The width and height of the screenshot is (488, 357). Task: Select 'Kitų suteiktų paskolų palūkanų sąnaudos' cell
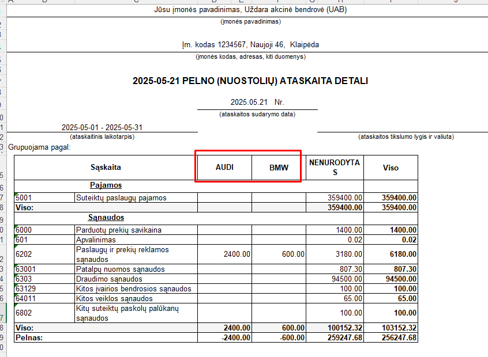(136, 313)
